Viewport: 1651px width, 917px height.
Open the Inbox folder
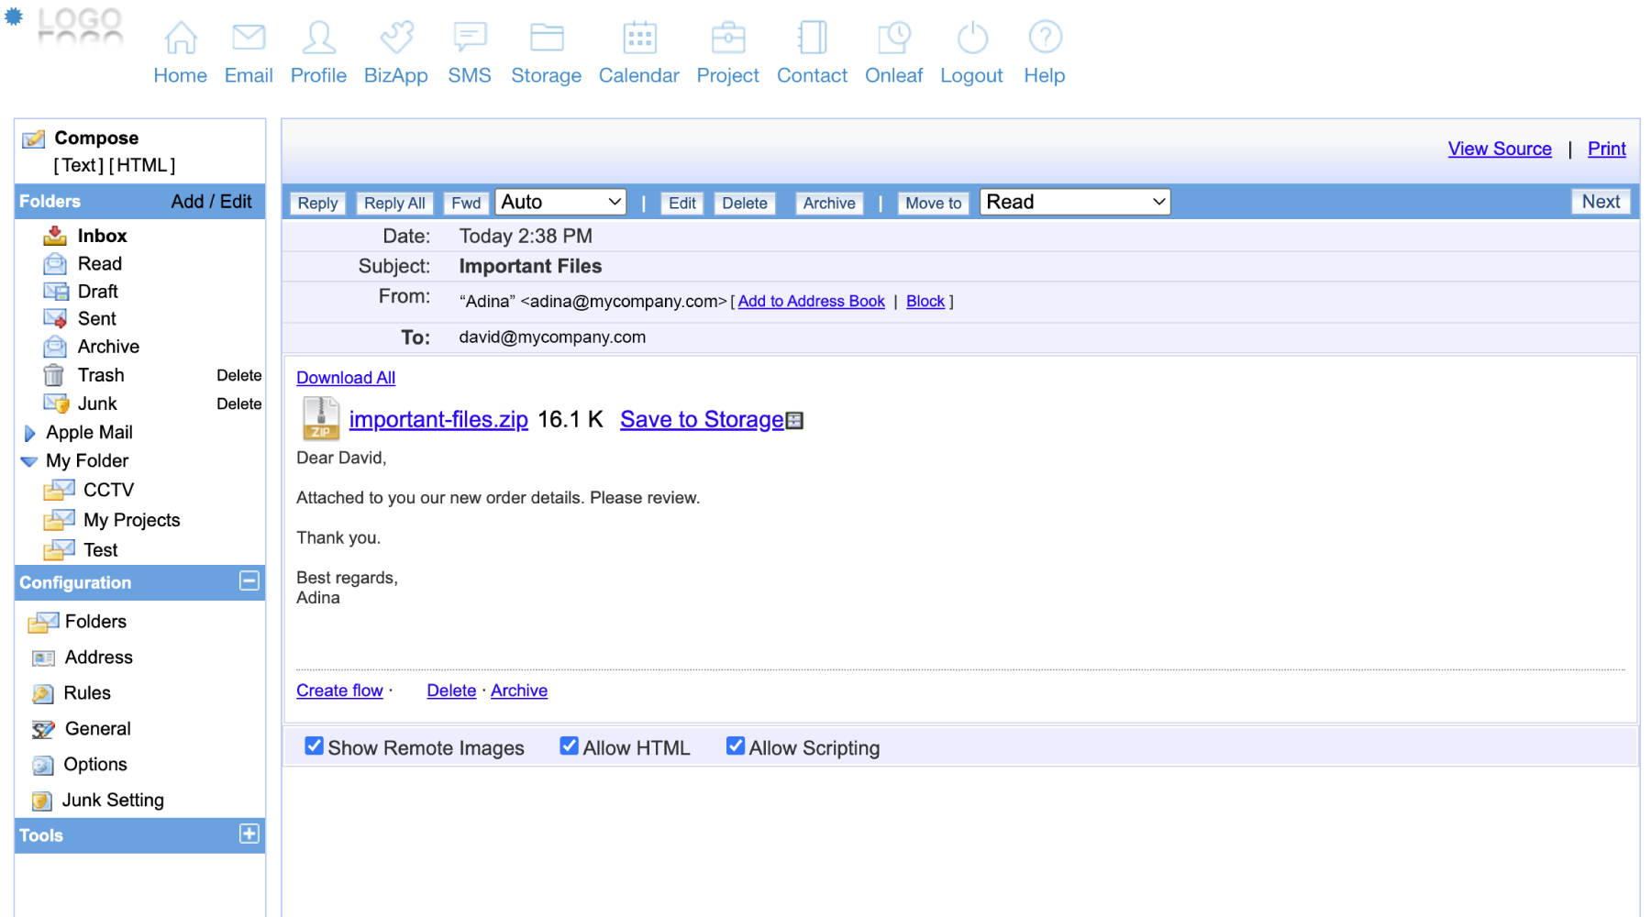click(102, 236)
